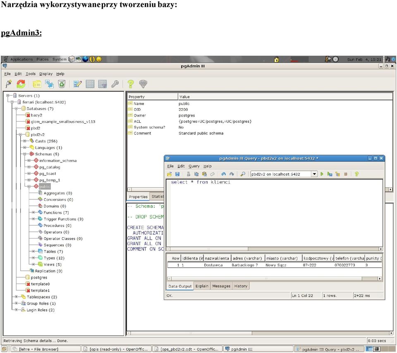This screenshot has width=397, height=353.
Task: Show the SQL help question mark in main toolbar
Action: click(131, 84)
